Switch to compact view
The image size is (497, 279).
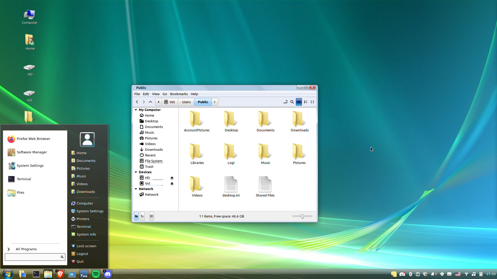[x=312, y=102]
